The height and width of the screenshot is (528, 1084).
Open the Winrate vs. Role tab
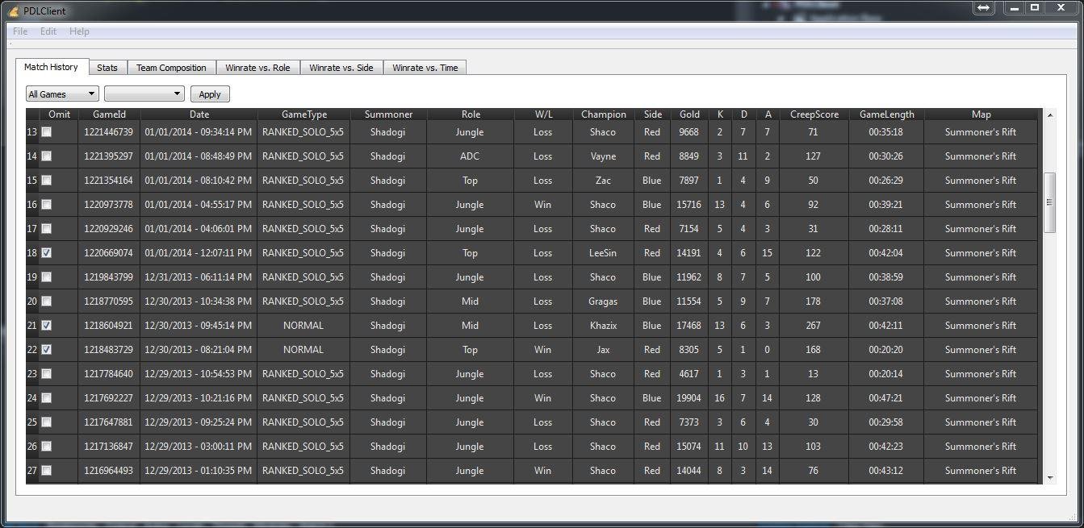tap(258, 68)
